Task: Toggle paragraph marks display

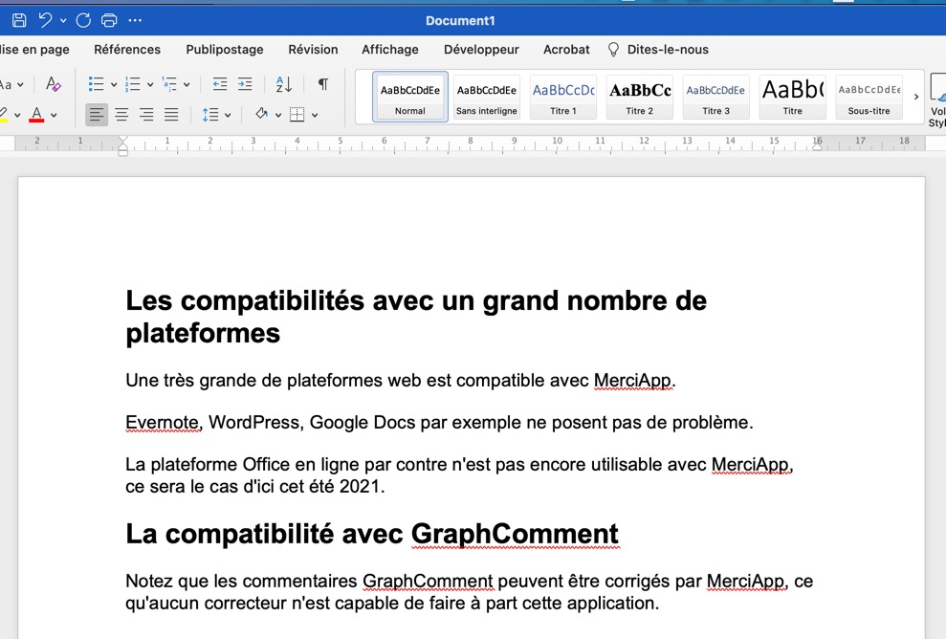Action: (323, 84)
